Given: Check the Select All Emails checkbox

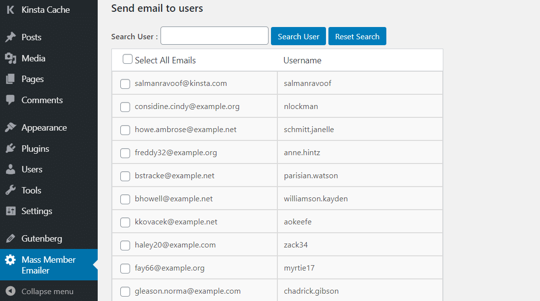Looking at the screenshot, I should point(127,58).
